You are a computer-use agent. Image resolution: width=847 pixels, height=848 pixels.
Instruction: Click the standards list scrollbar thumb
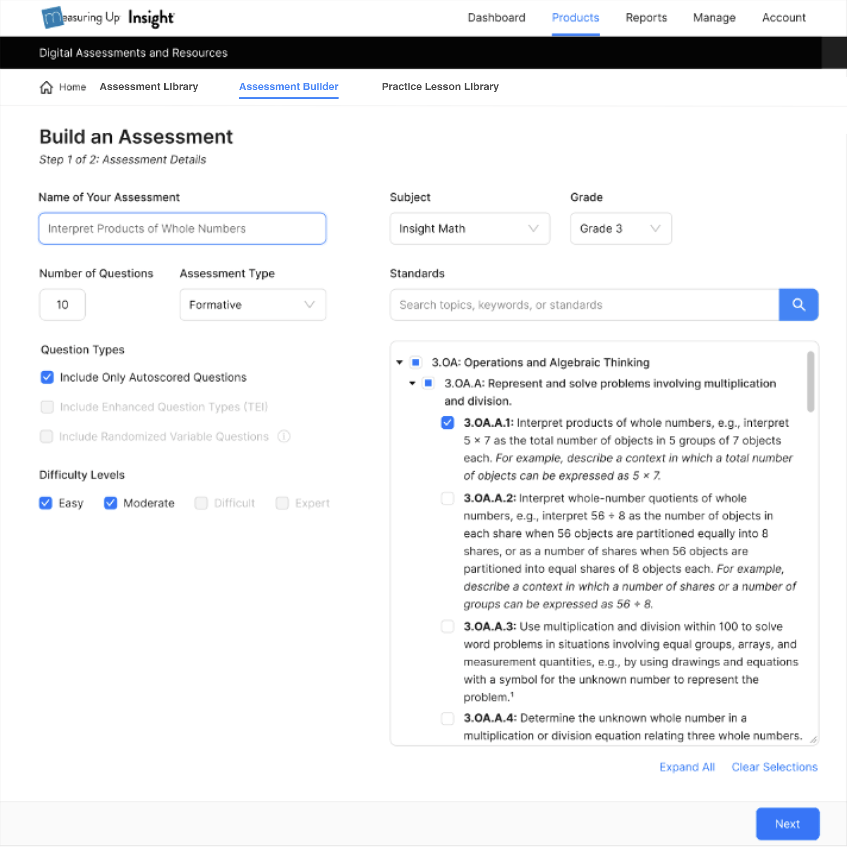(x=810, y=382)
